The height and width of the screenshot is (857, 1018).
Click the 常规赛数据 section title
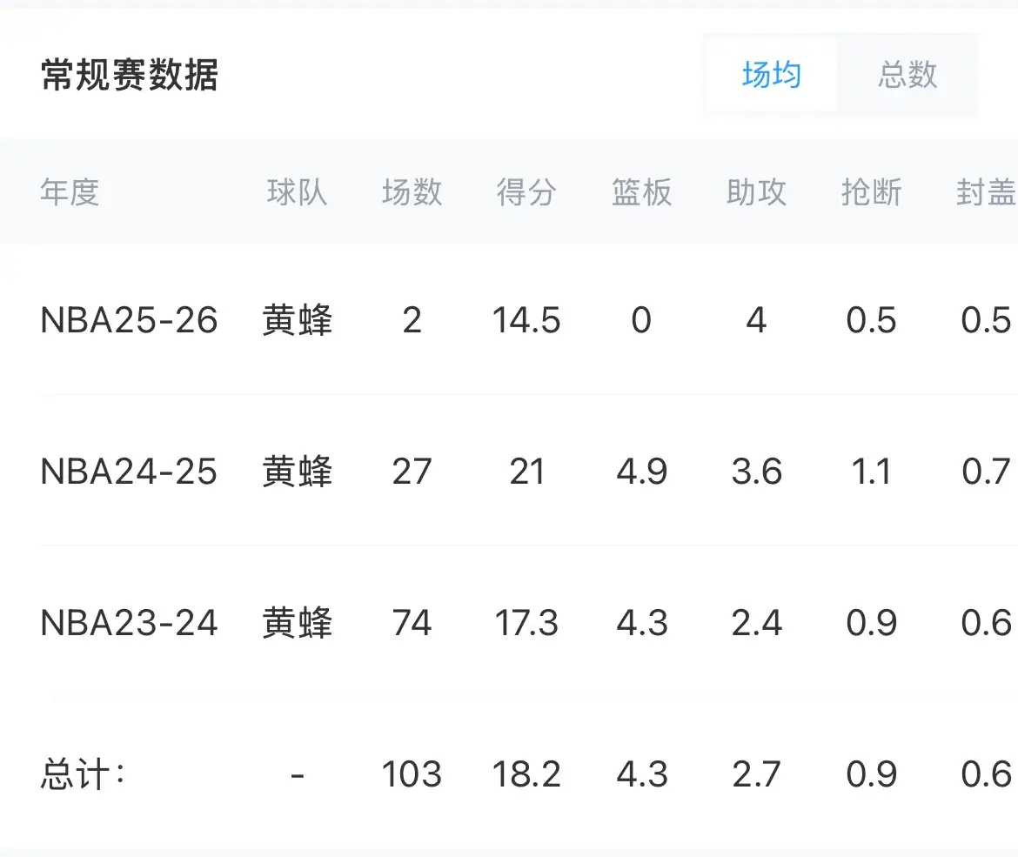130,76
